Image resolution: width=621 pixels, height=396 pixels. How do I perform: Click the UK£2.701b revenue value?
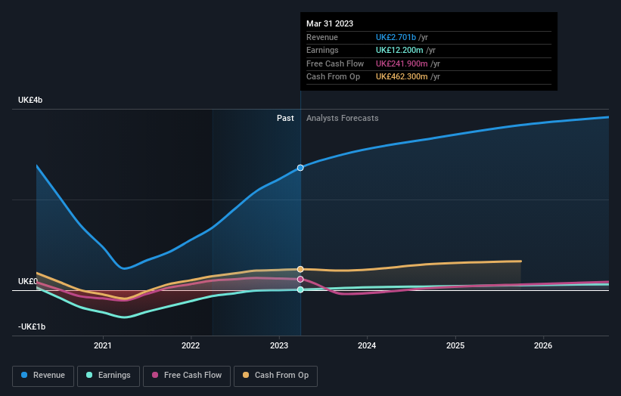(396, 37)
